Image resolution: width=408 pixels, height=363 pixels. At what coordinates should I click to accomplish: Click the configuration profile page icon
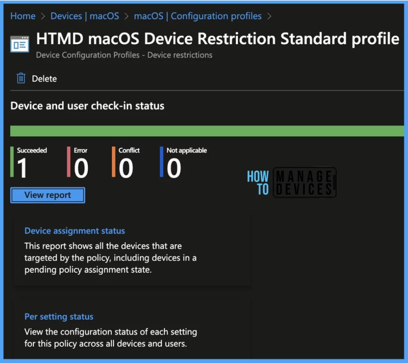(x=20, y=44)
